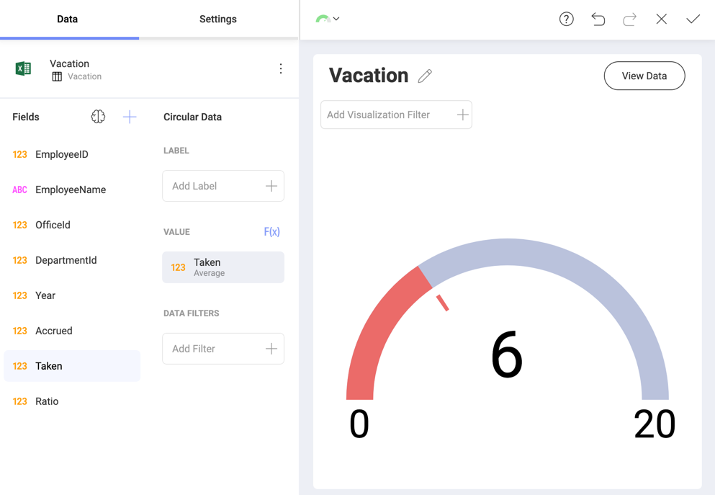Image resolution: width=715 pixels, height=495 pixels.
Task: Open the Settings tab
Action: (218, 19)
